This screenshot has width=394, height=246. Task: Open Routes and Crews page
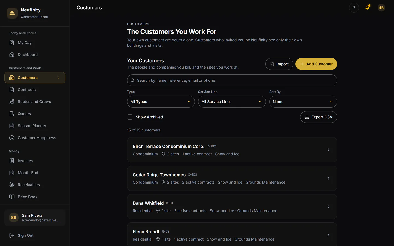click(x=35, y=102)
